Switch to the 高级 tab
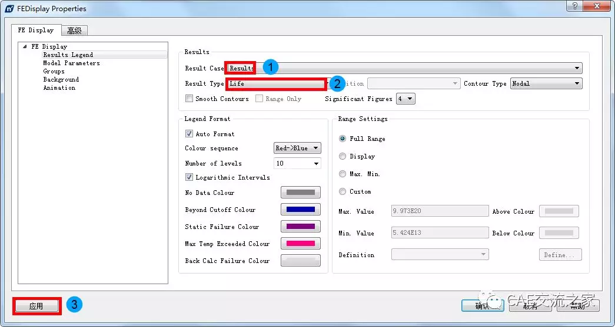Viewport: 615px width, 327px height. (75, 31)
